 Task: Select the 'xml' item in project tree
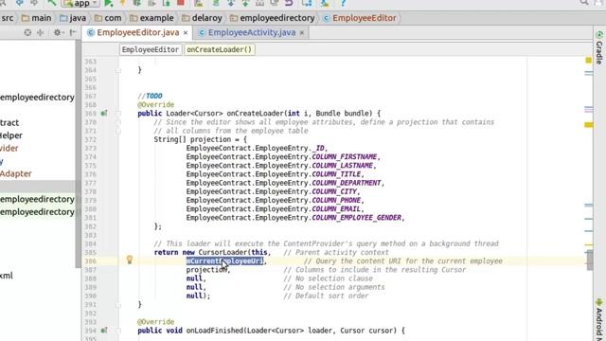(x=7, y=276)
